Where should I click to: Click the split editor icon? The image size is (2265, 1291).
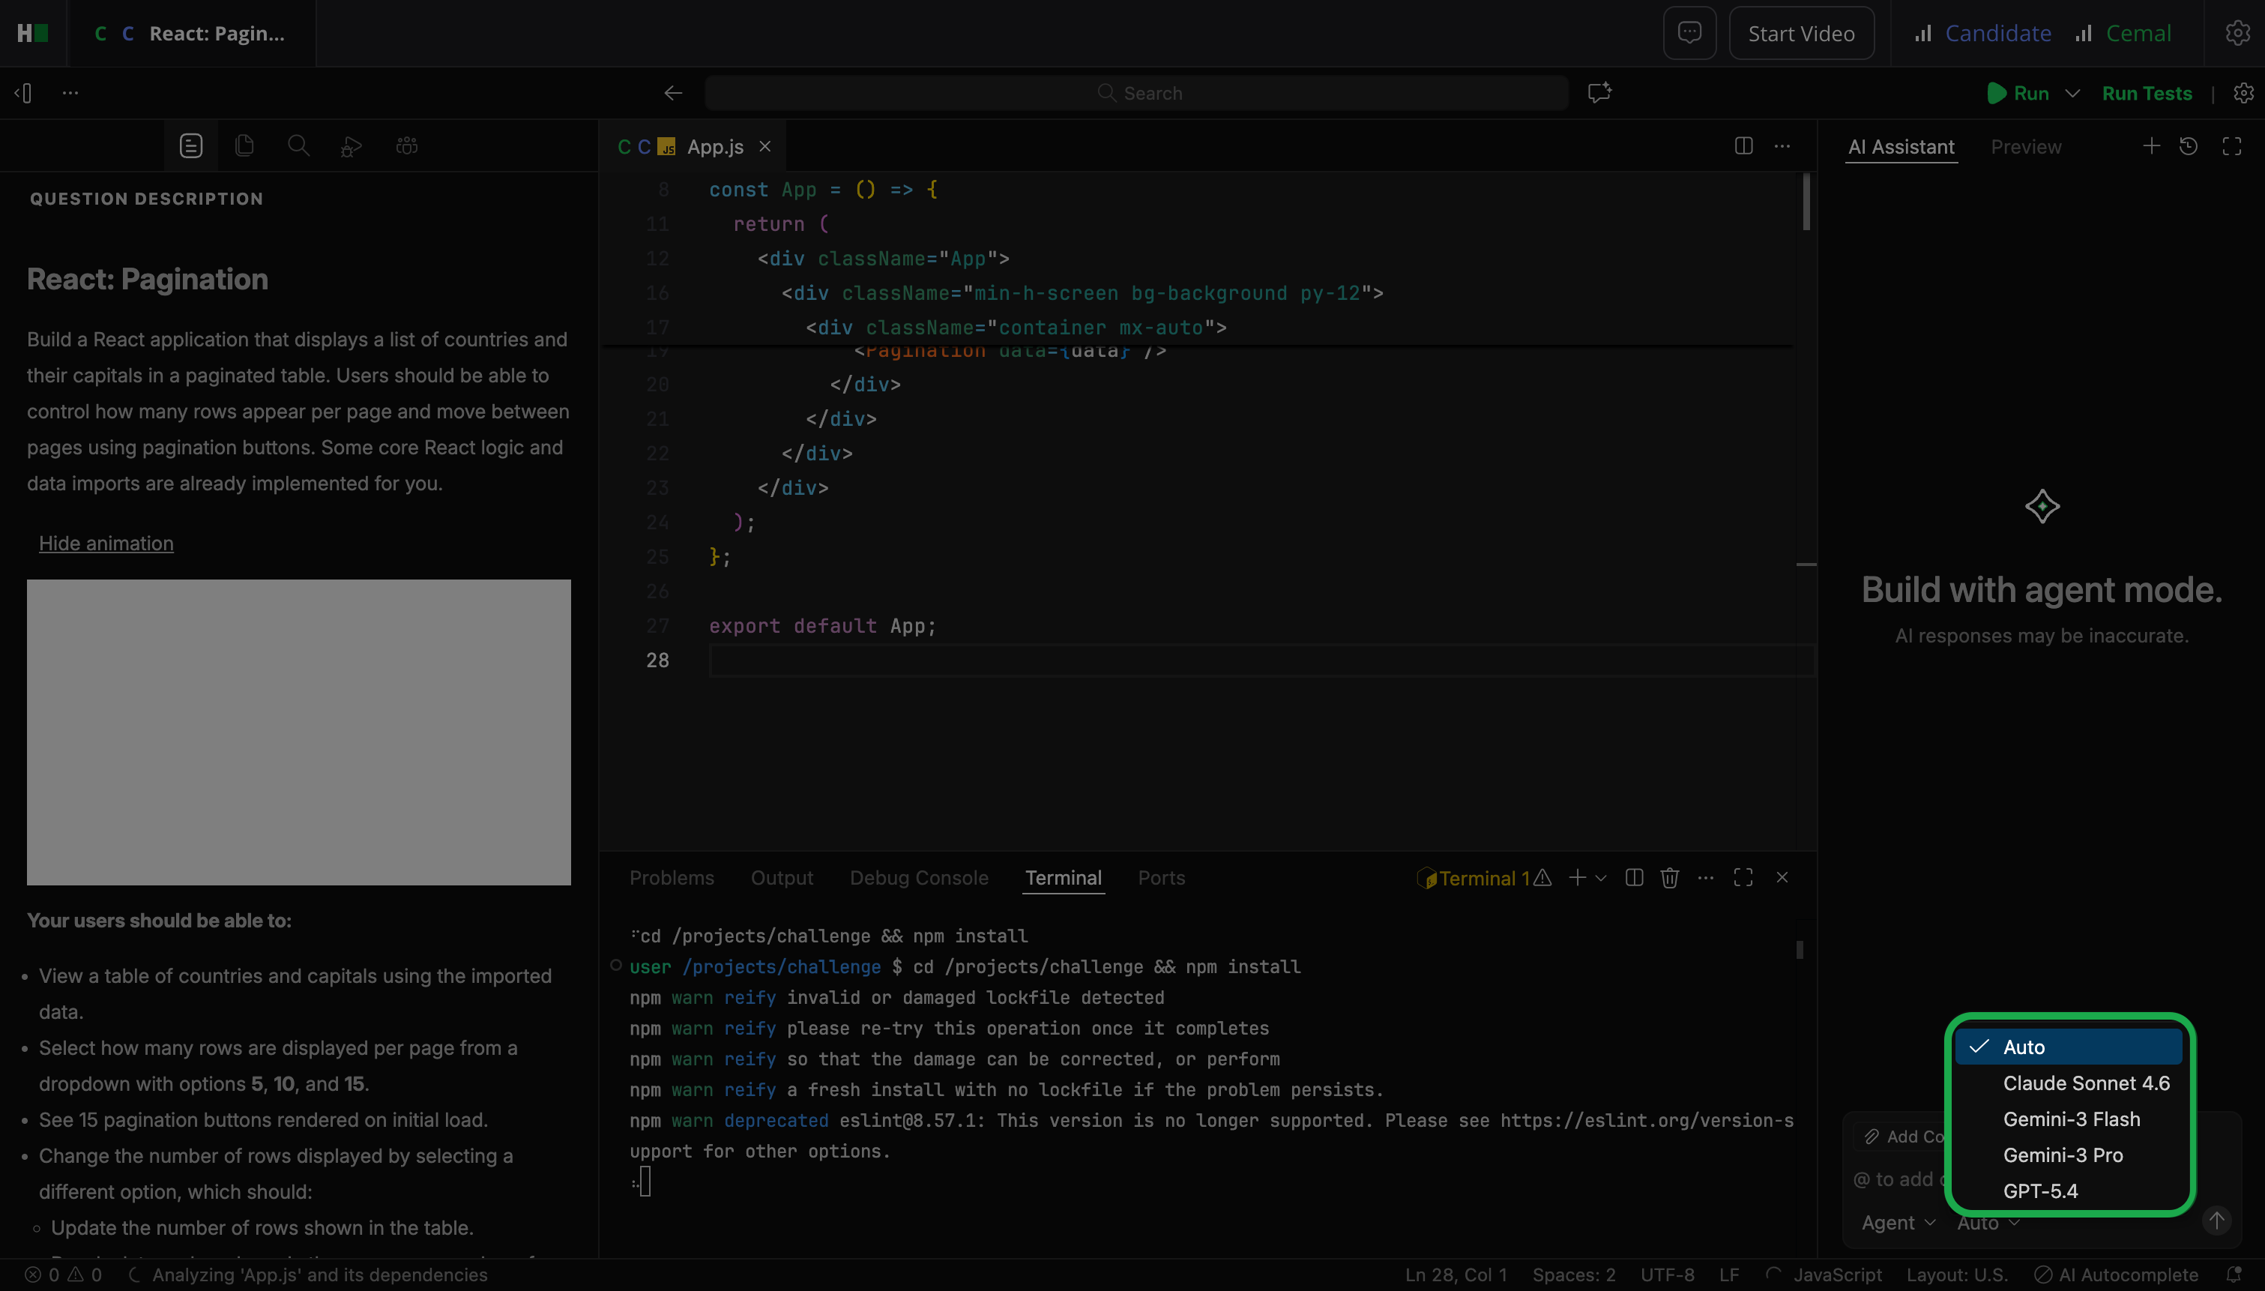(1743, 145)
